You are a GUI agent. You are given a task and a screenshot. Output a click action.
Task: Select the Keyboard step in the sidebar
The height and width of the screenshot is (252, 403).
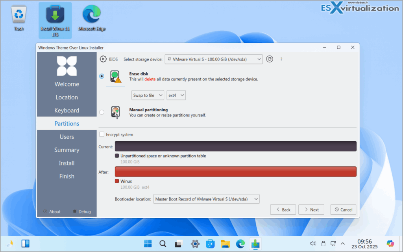click(67, 110)
